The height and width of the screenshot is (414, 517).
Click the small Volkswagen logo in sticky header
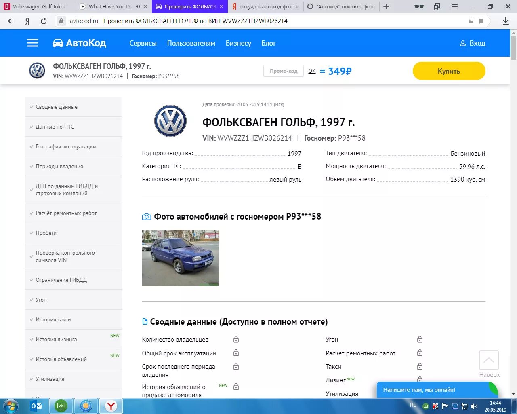point(37,71)
